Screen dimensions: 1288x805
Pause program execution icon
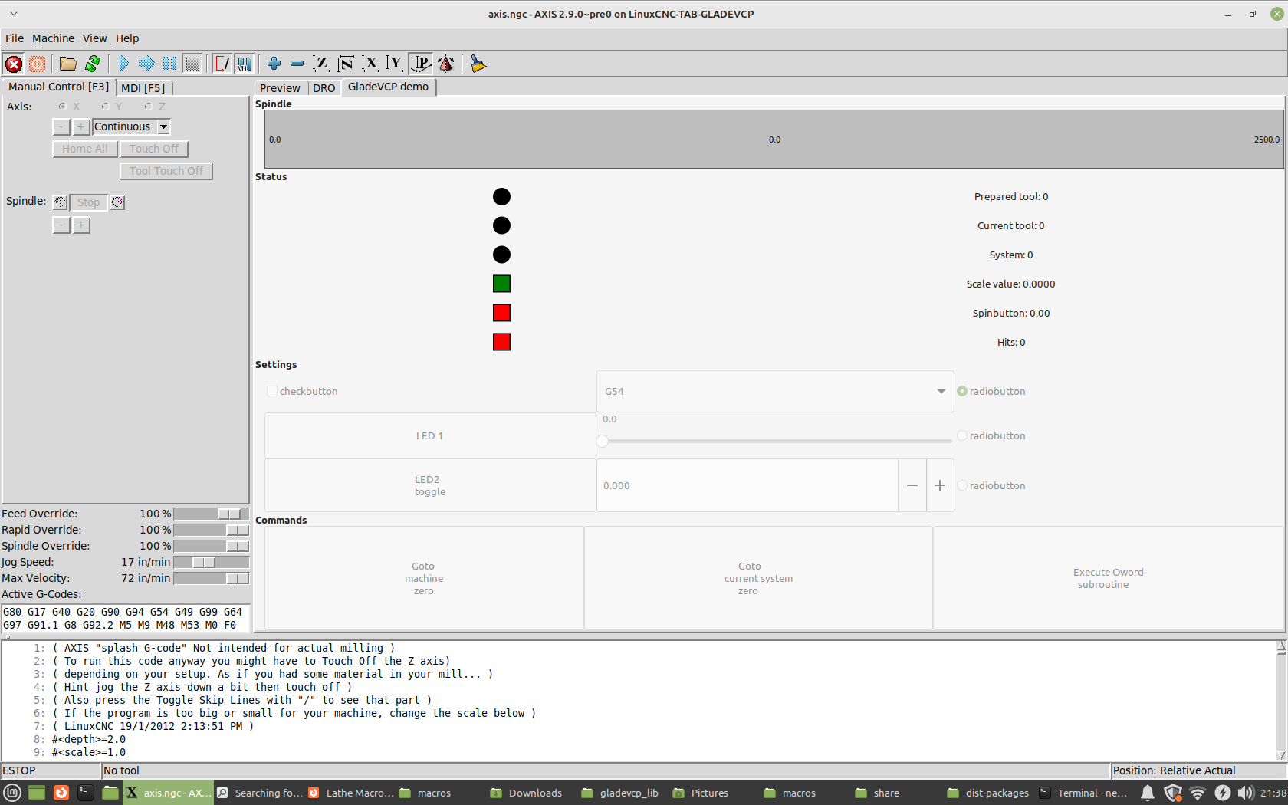(x=169, y=64)
